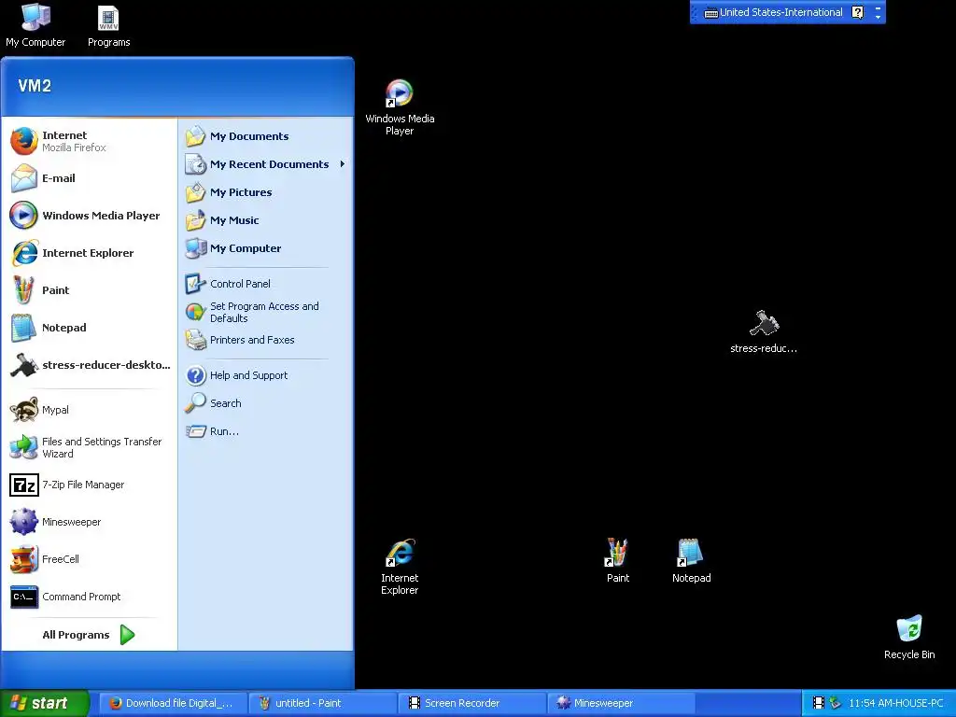The image size is (956, 717).
Task: Select Windows Media Player desktop shortcut
Action: pos(400,108)
